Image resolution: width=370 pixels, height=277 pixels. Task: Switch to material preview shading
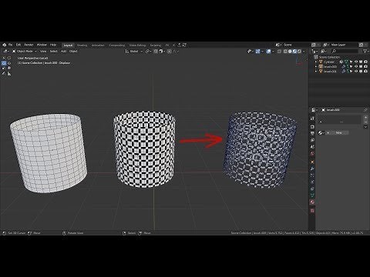[294, 52]
